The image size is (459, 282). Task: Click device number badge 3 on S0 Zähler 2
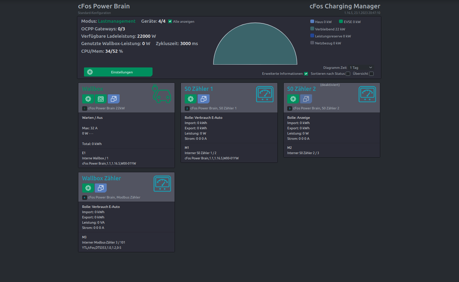pyautogui.click(x=289, y=108)
